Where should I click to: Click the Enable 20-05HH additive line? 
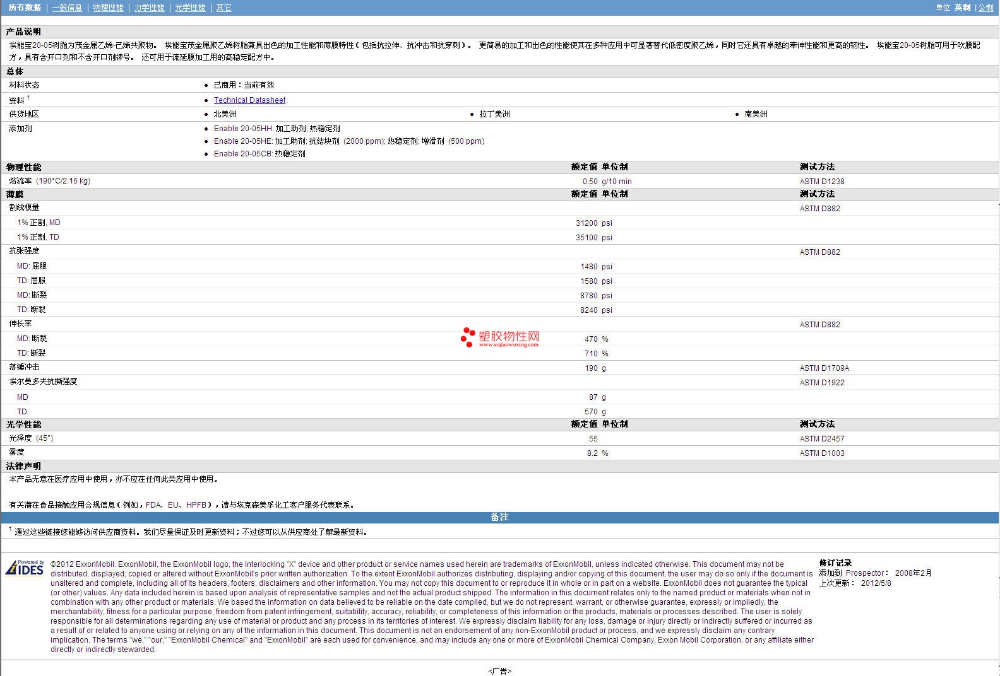point(277,129)
